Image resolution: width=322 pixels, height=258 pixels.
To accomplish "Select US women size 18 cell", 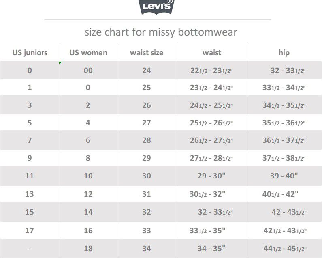I will click(88, 248).
